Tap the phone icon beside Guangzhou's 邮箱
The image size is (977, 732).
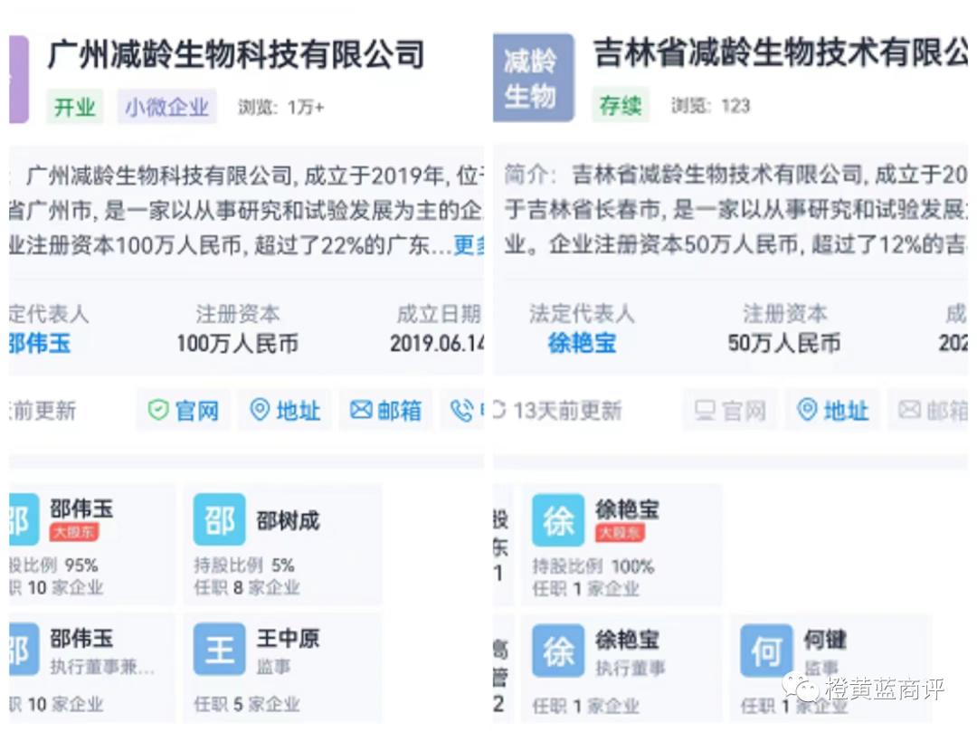[461, 411]
